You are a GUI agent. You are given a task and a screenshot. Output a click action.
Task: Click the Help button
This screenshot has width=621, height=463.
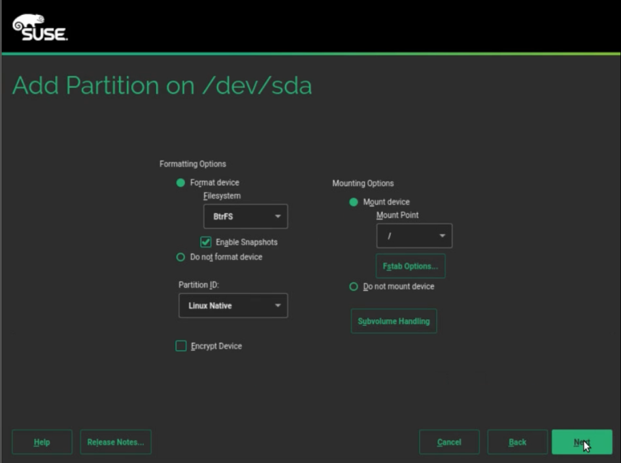pos(42,442)
